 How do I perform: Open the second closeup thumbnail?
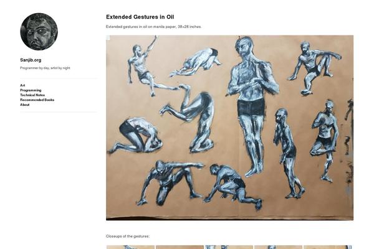coord(180,247)
